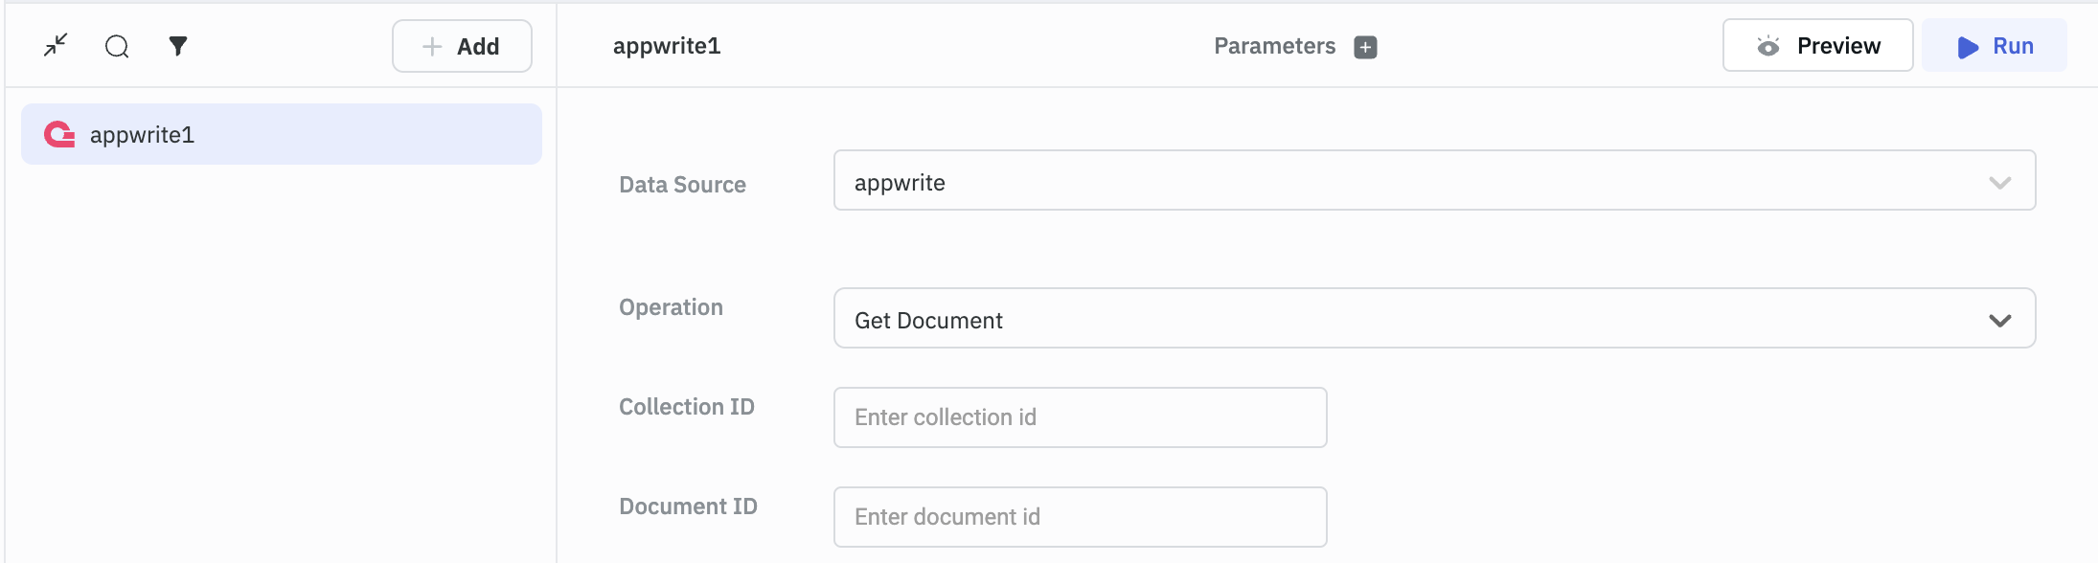2098x563 pixels.
Task: Select the Get Document operation field
Action: coord(1408,319)
